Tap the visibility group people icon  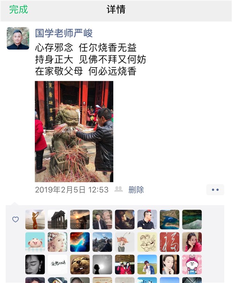coord(119,189)
